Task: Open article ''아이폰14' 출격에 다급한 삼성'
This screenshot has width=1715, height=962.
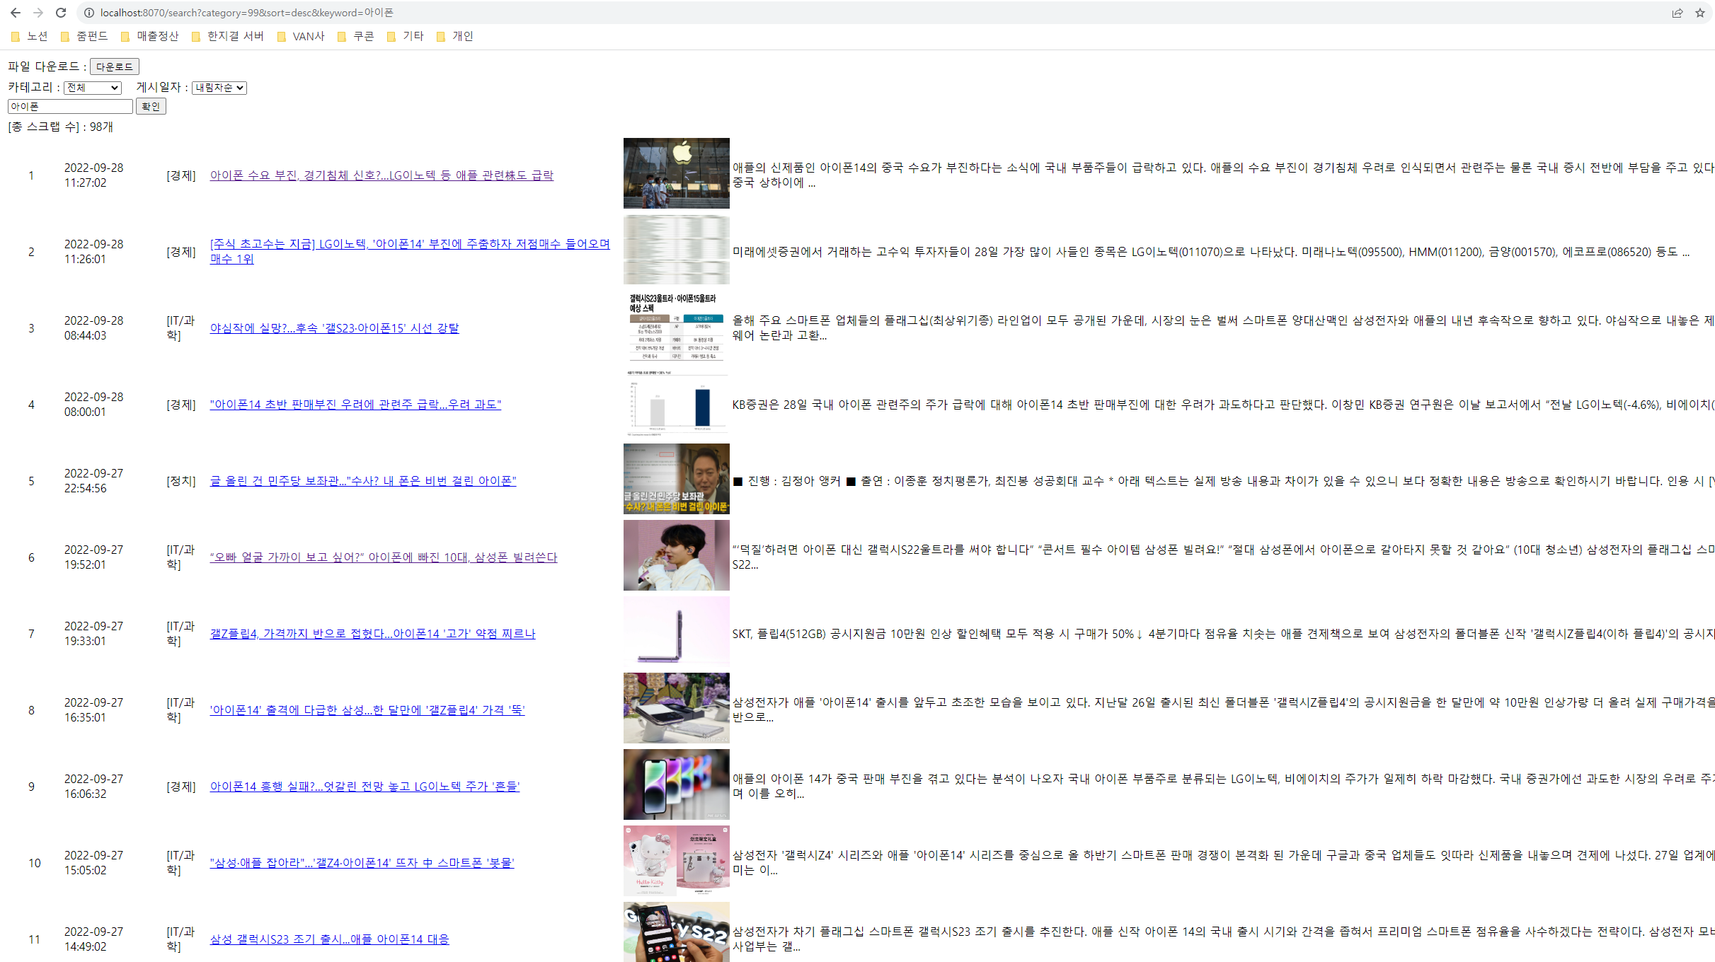Action: [367, 710]
